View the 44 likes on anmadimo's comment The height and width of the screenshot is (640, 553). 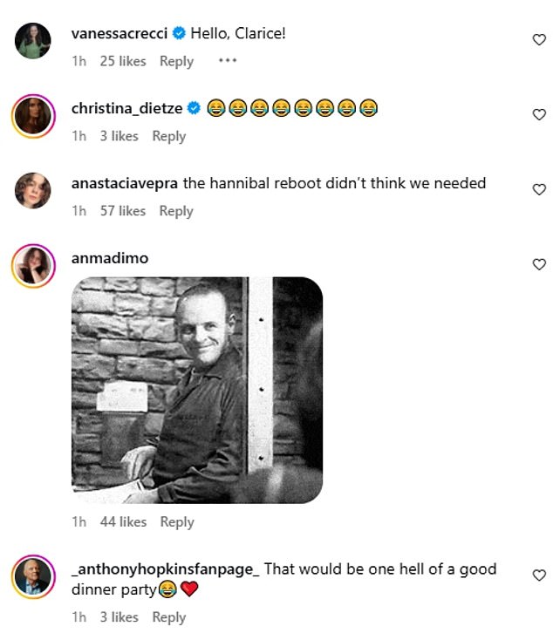tap(123, 521)
